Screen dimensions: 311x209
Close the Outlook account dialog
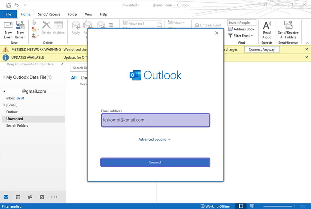pos(217,33)
